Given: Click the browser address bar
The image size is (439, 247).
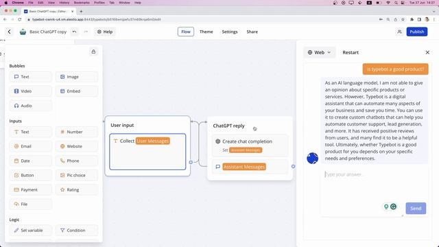Looking at the screenshot, I should [x=202, y=19].
